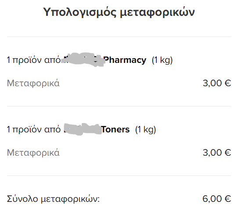241x219 pixels.
Task: Click the divider line below the heading
Action: (119, 36)
